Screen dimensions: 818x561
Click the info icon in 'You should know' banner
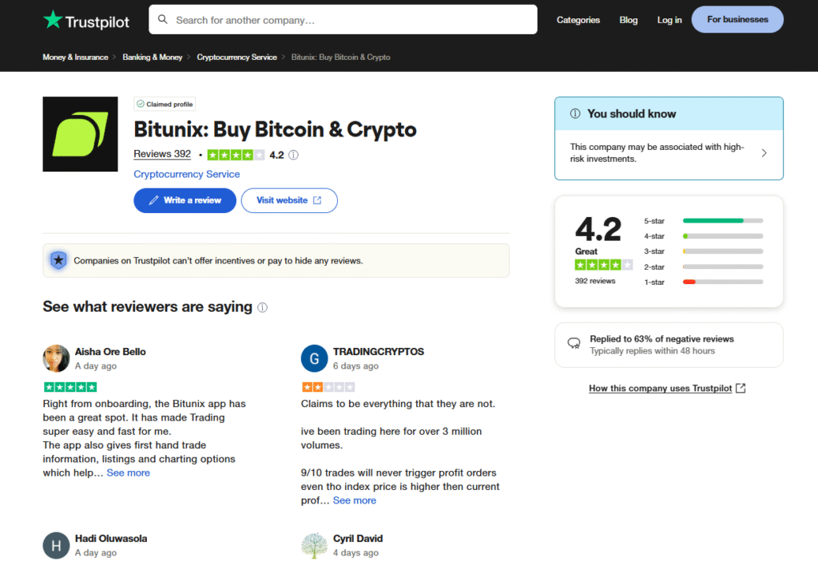(574, 113)
